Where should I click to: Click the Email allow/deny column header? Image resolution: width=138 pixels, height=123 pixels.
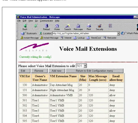[x=116, y=78]
